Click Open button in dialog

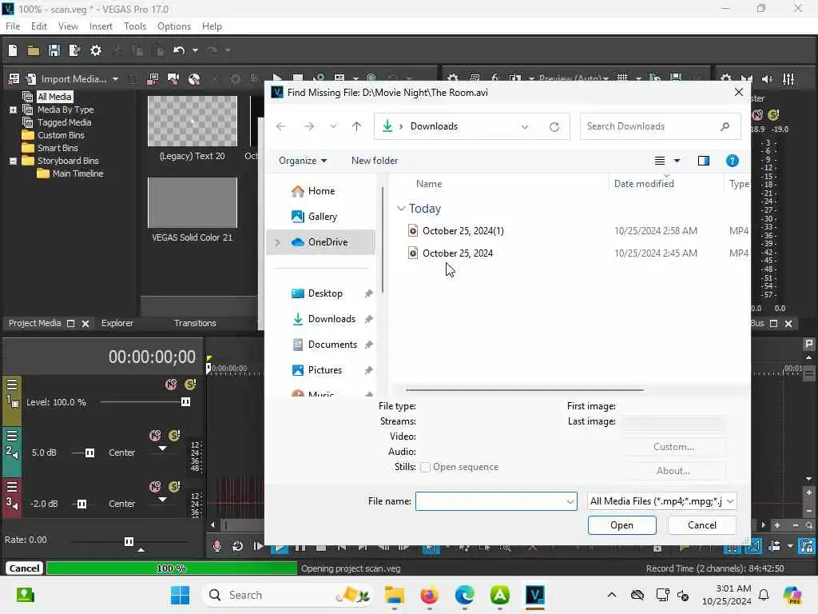coord(621,525)
